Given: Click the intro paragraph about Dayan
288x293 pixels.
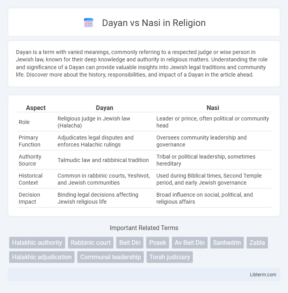Looking at the screenshot, I should click(142, 63).
